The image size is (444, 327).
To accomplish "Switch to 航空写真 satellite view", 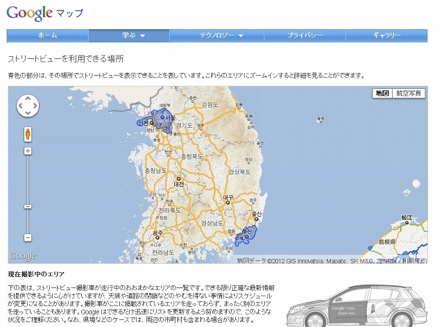I will 409,93.
